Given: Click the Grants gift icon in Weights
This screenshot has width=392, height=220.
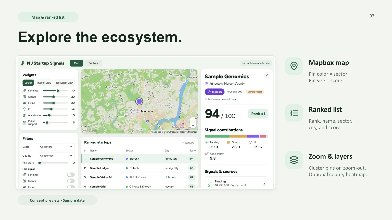Looking at the screenshot, I should pyautogui.click(x=24, y=97).
